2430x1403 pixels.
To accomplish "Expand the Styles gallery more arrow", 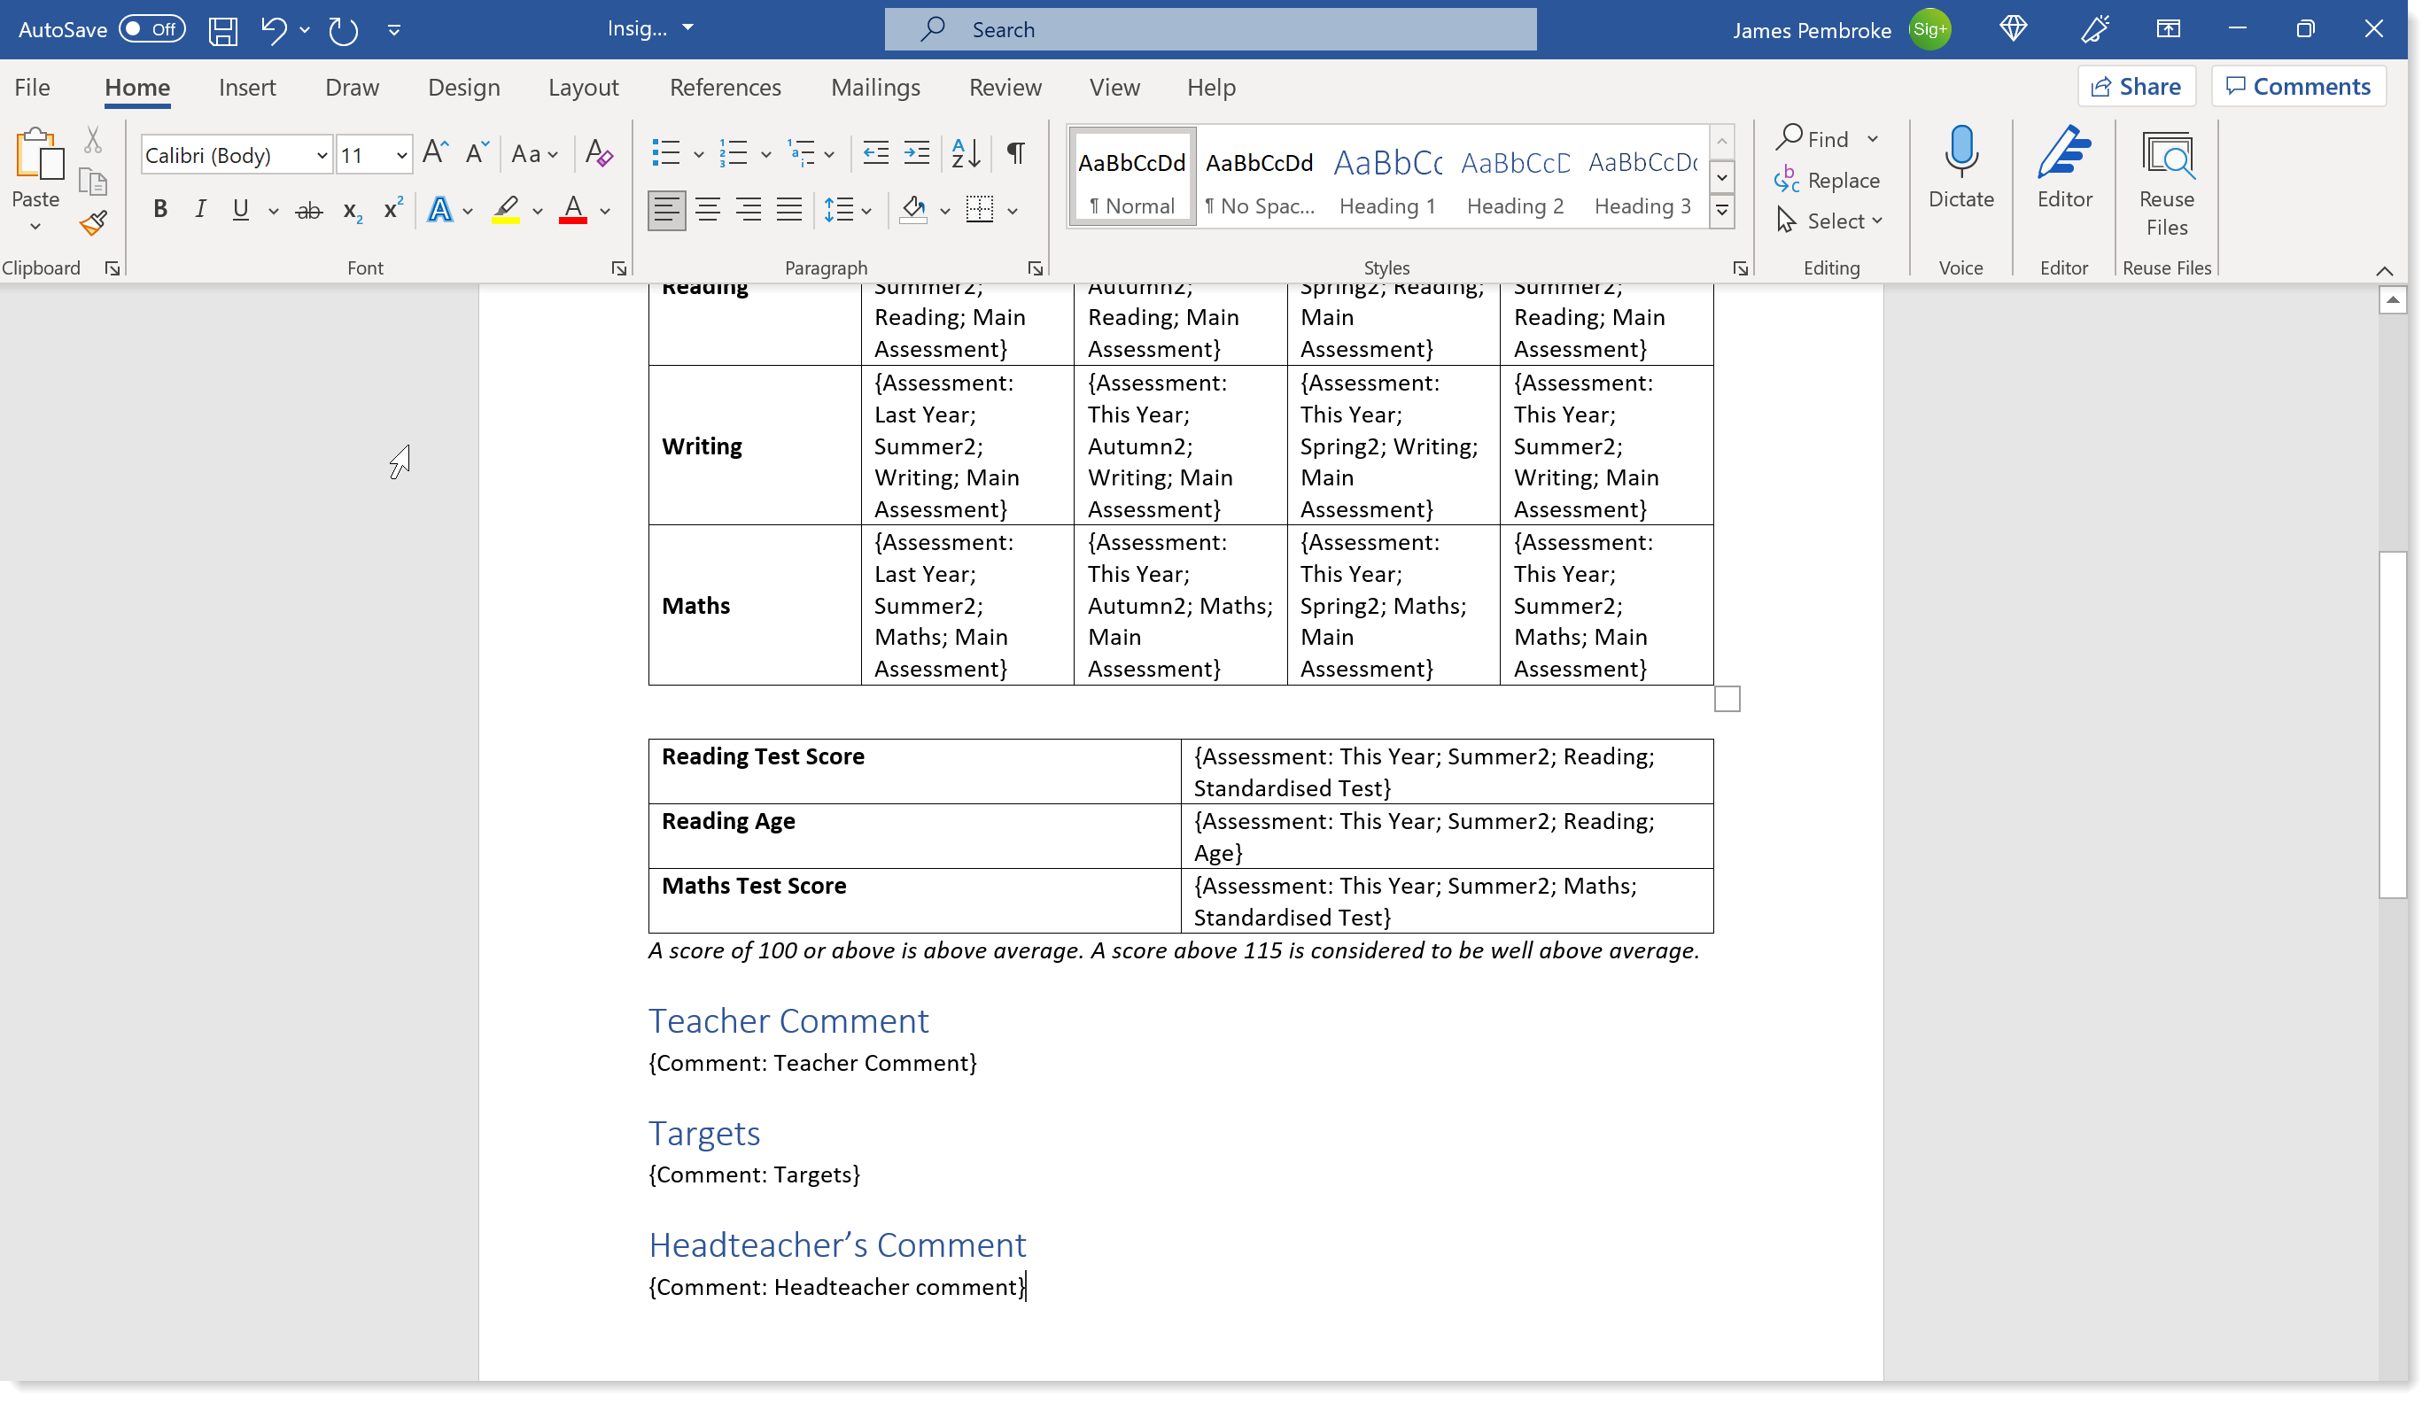I will coord(1721,212).
